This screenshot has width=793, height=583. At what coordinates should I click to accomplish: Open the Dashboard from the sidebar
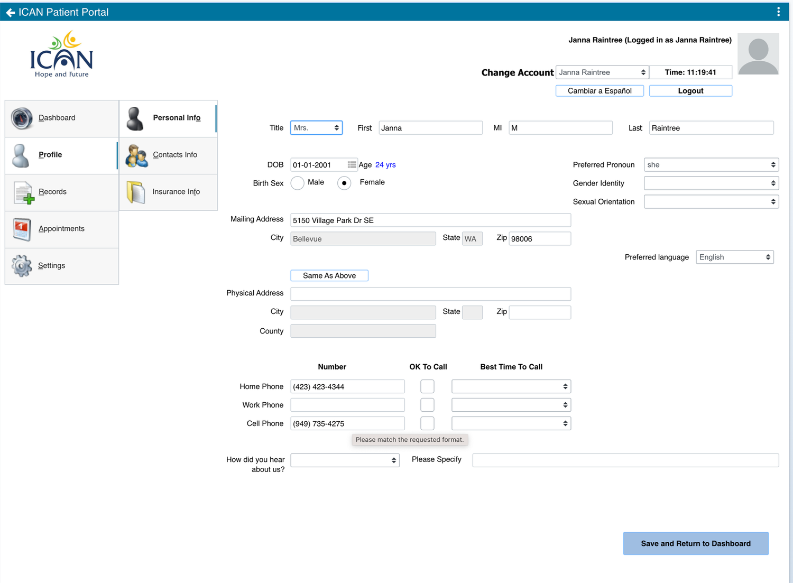[x=21, y=118]
